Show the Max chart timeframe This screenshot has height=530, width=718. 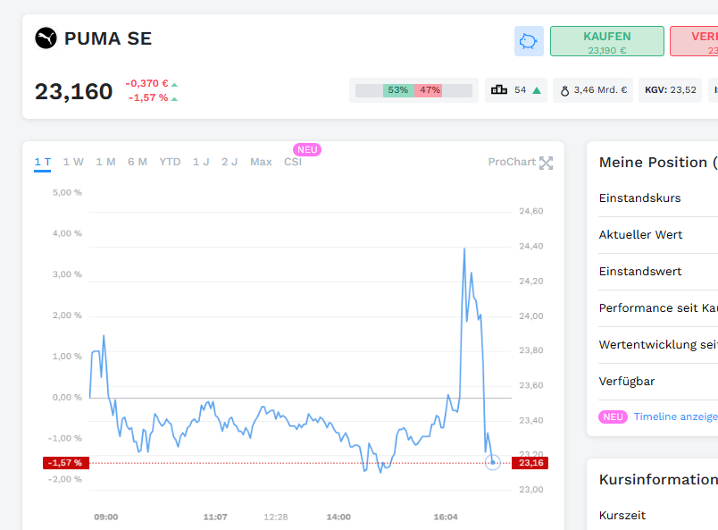[x=261, y=162]
